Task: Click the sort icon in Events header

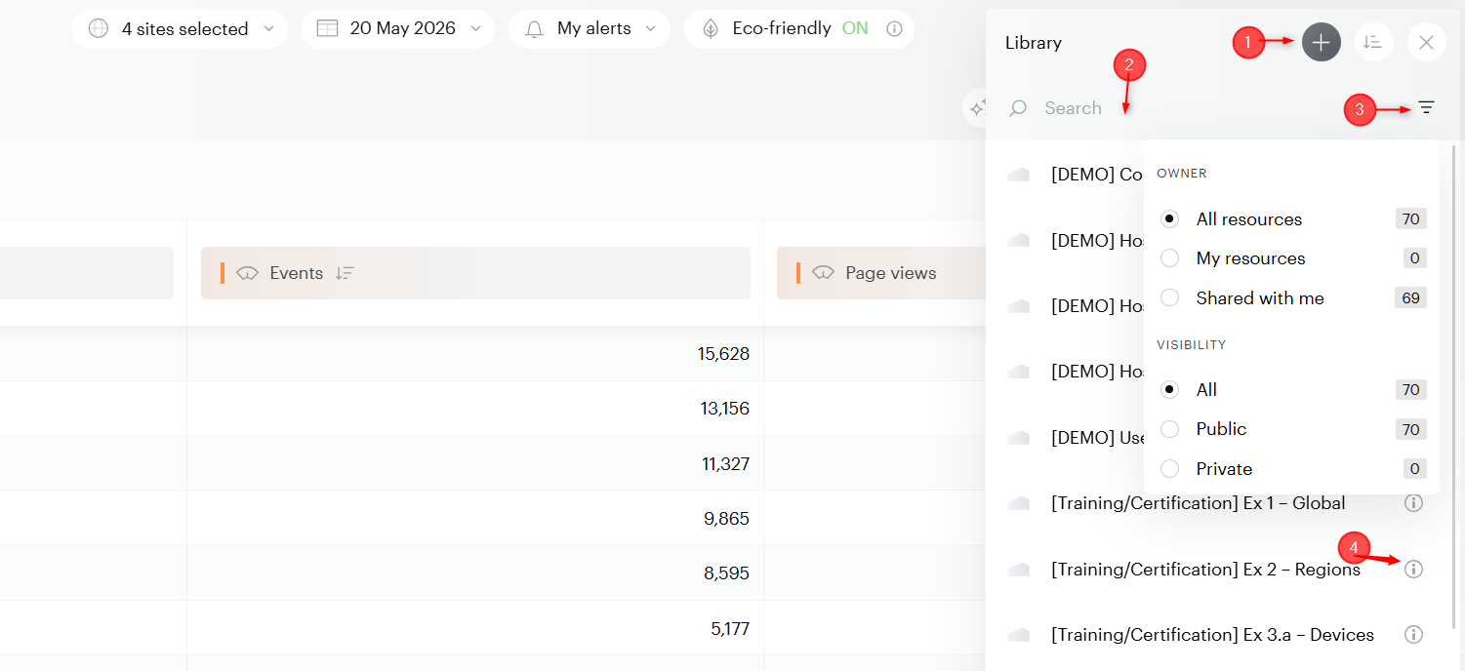Action: [x=344, y=273]
